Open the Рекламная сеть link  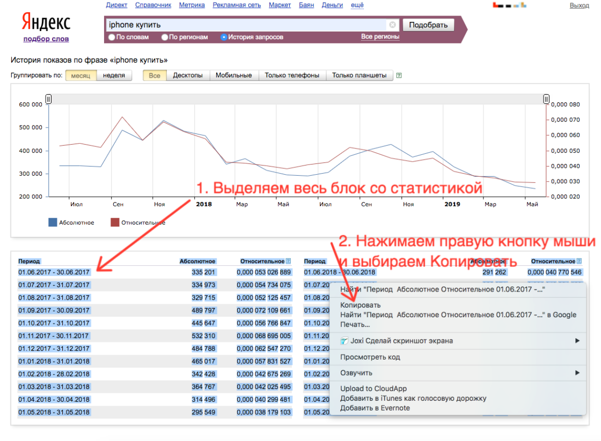coord(237,5)
